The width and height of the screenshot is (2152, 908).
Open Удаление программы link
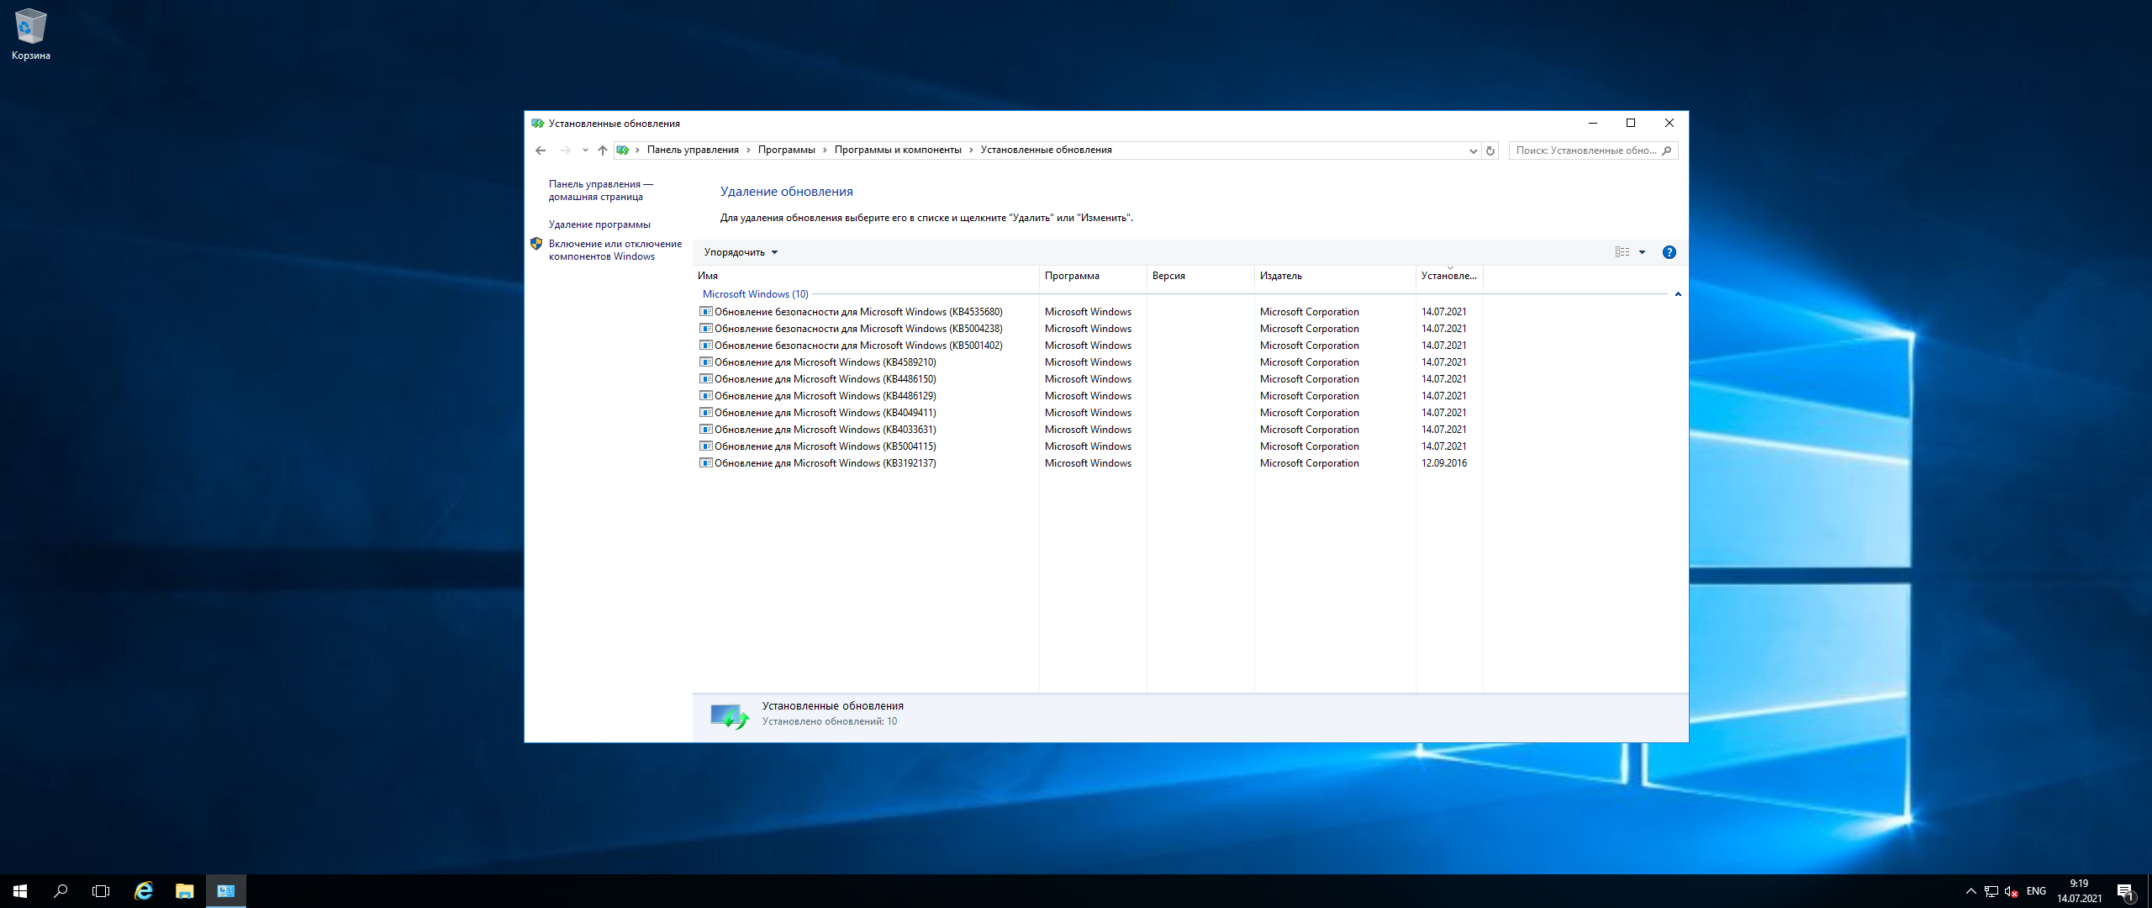(599, 224)
